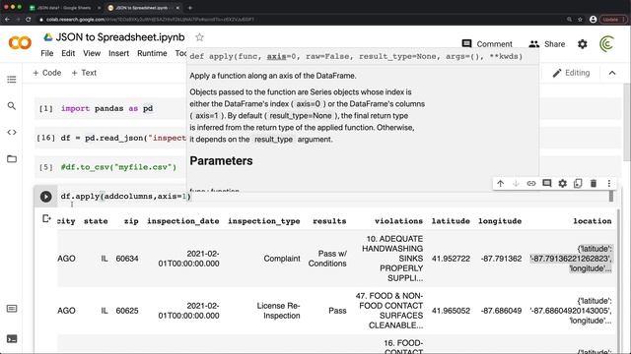Click the notebook title JSON to Spreadsheet.ipynb
The width and height of the screenshot is (631, 354).
point(120,37)
